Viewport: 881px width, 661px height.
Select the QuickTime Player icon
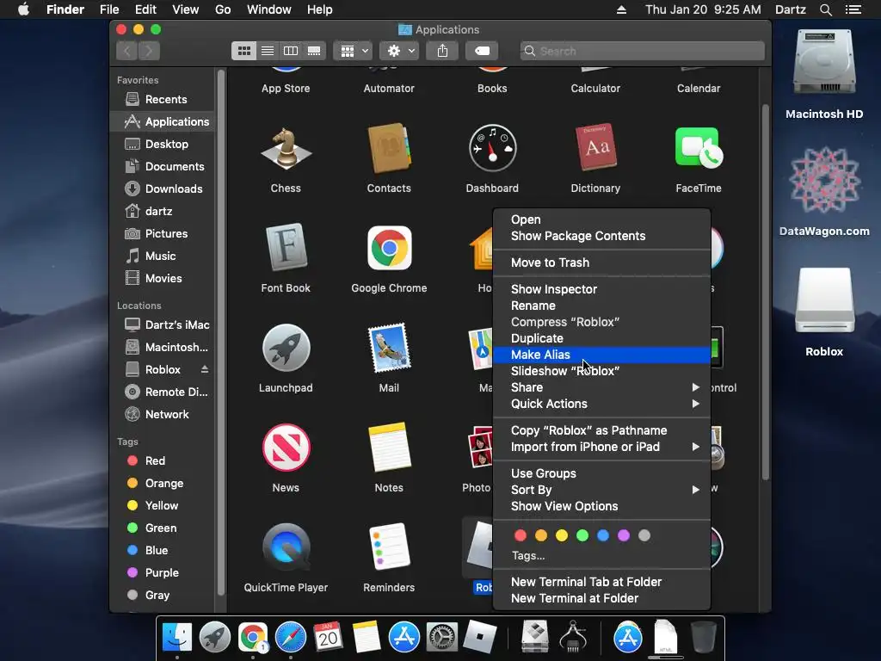286,547
